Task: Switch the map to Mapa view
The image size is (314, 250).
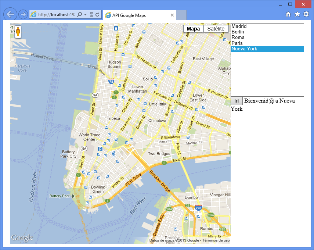Action: coord(193,29)
